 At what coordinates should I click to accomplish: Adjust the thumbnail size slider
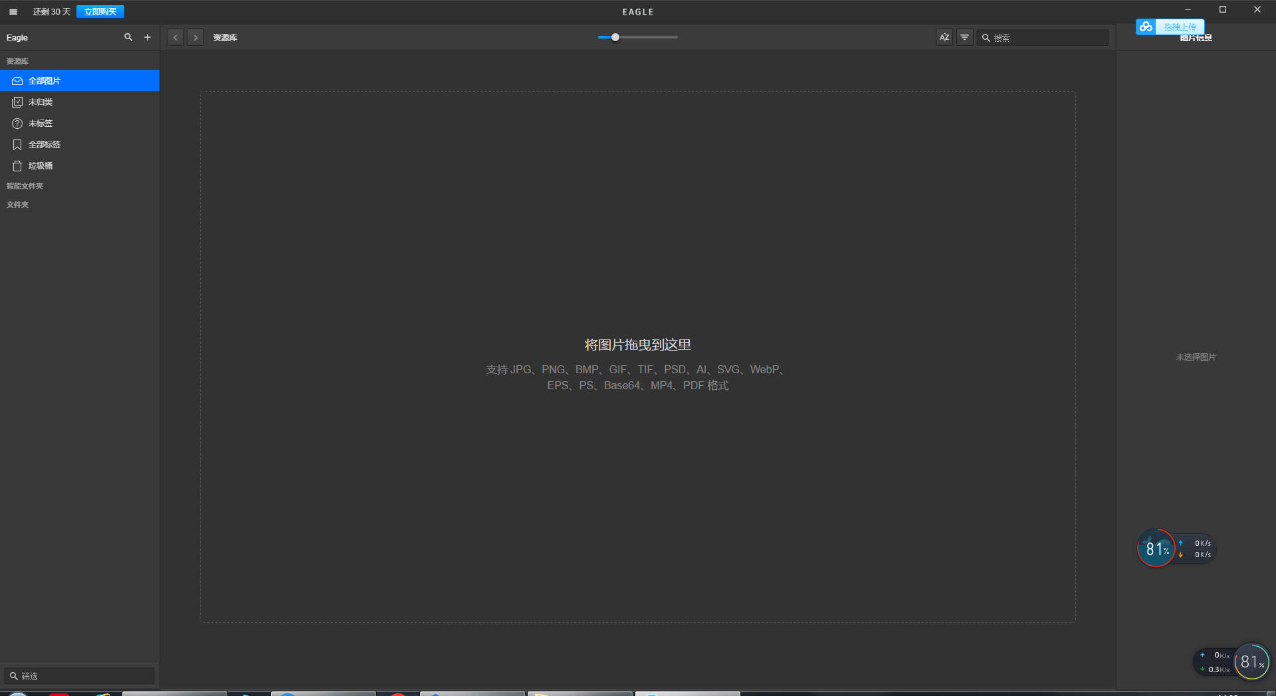[x=615, y=37]
